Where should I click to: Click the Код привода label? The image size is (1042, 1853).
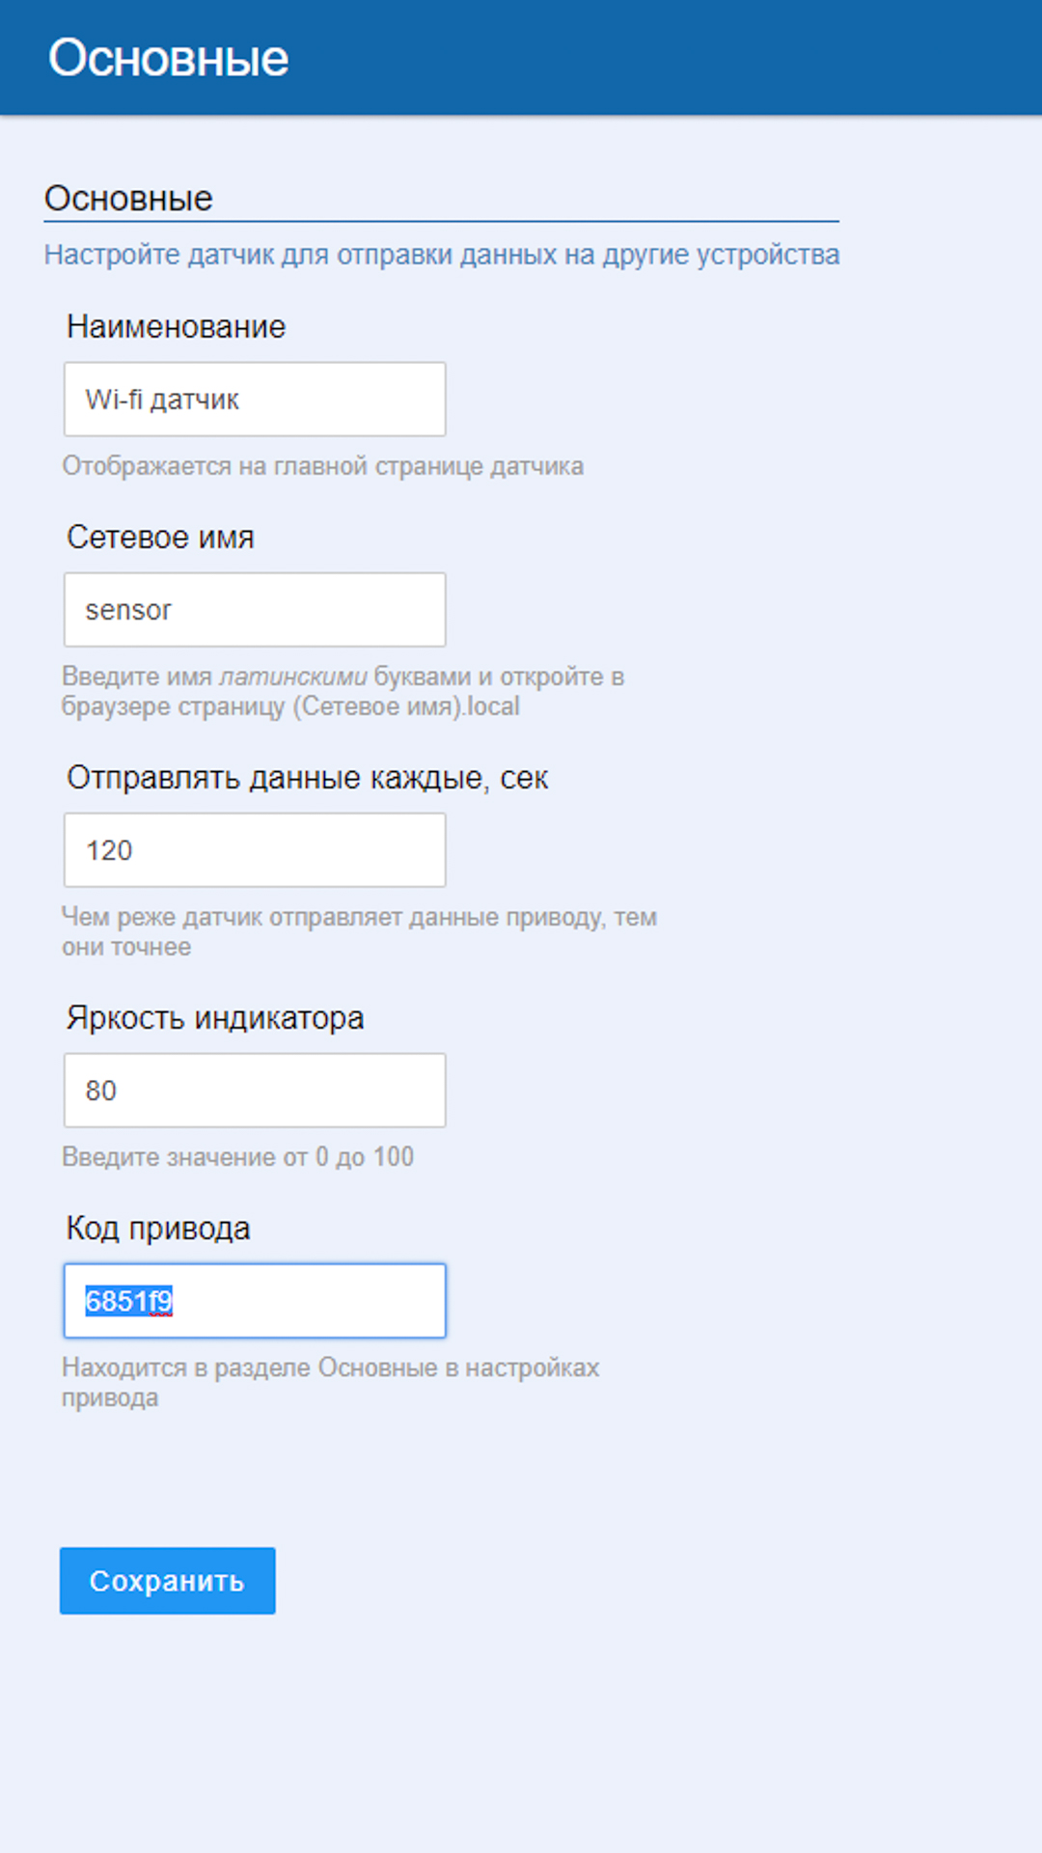point(158,1229)
